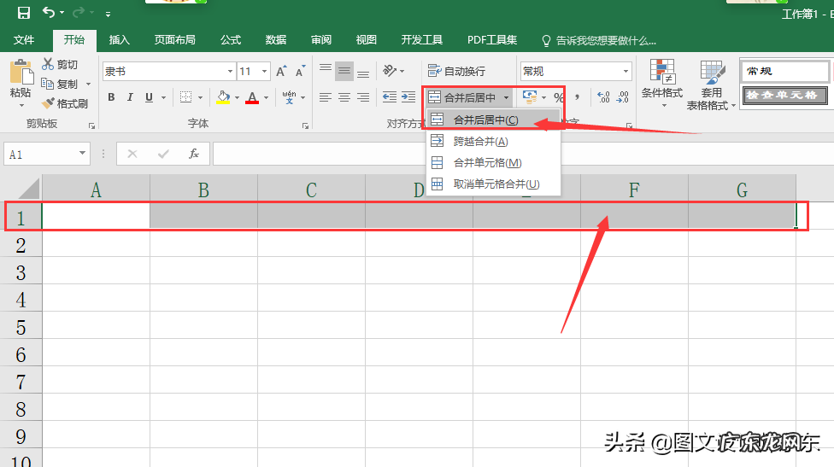The image size is (834, 467).
Task: Click the fx insert function icon
Action: pos(194,154)
